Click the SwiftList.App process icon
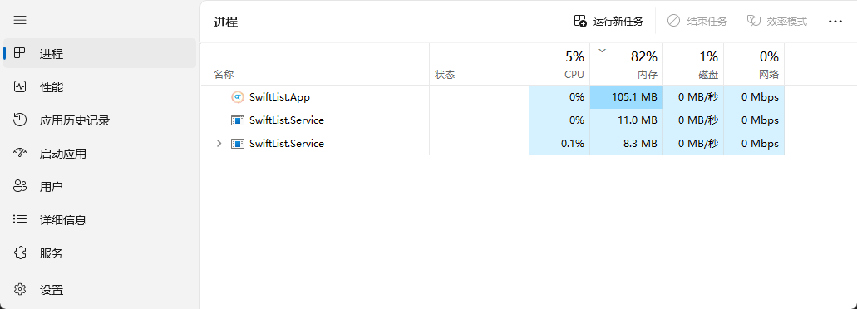This screenshot has width=857, height=309. 237,97
